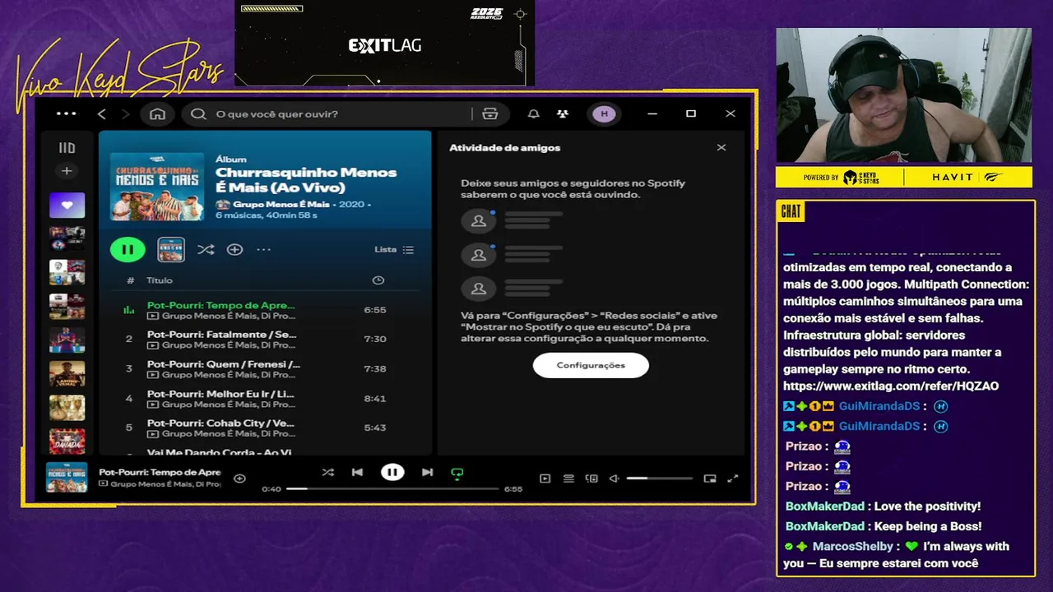Open now-playing title 'Pot-Pourri: Tempo de Apre'
Viewport: 1053px width, 592px height.
click(160, 472)
